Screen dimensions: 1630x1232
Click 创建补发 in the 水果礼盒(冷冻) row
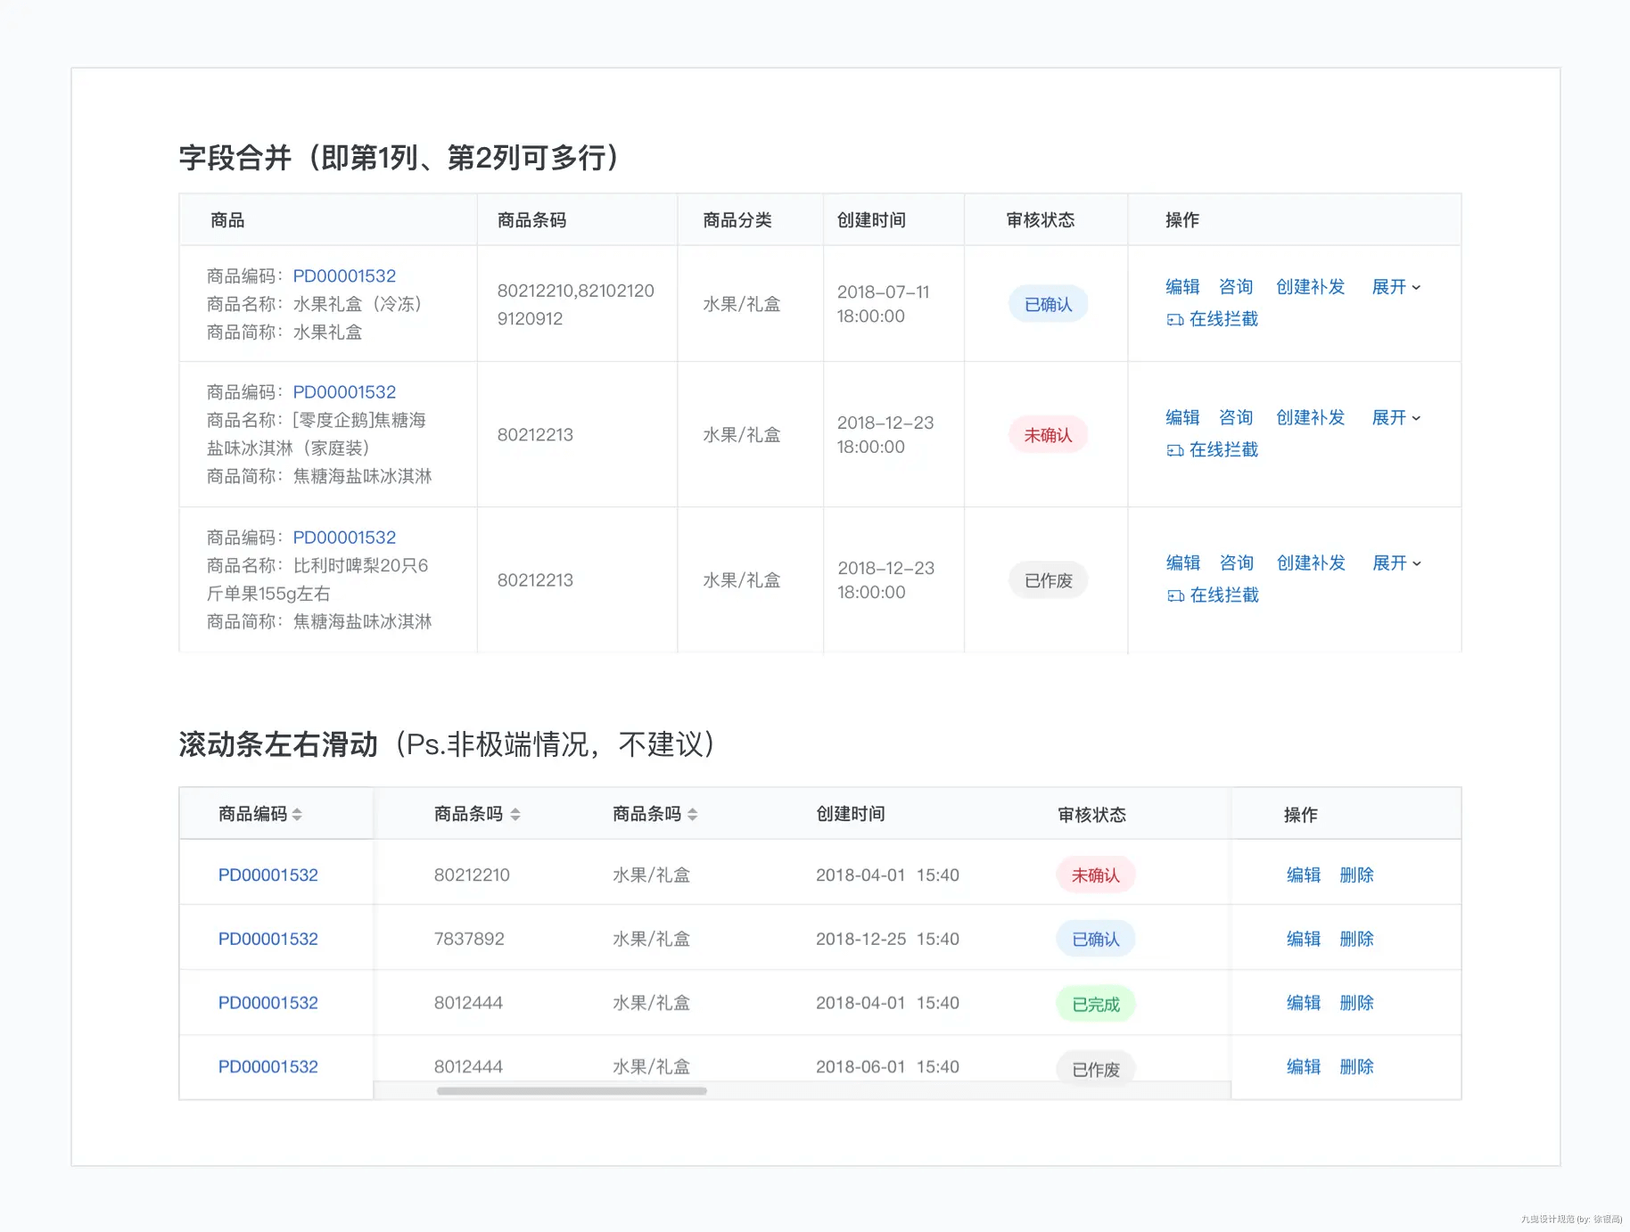[x=1310, y=287]
